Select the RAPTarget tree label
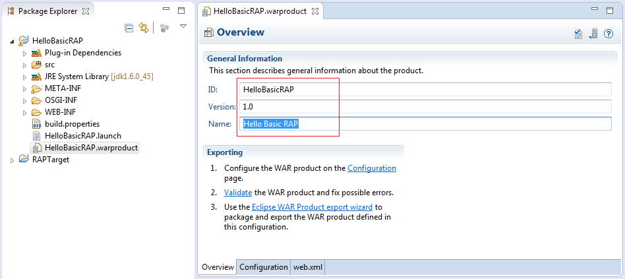The height and width of the screenshot is (279, 625). tap(51, 160)
